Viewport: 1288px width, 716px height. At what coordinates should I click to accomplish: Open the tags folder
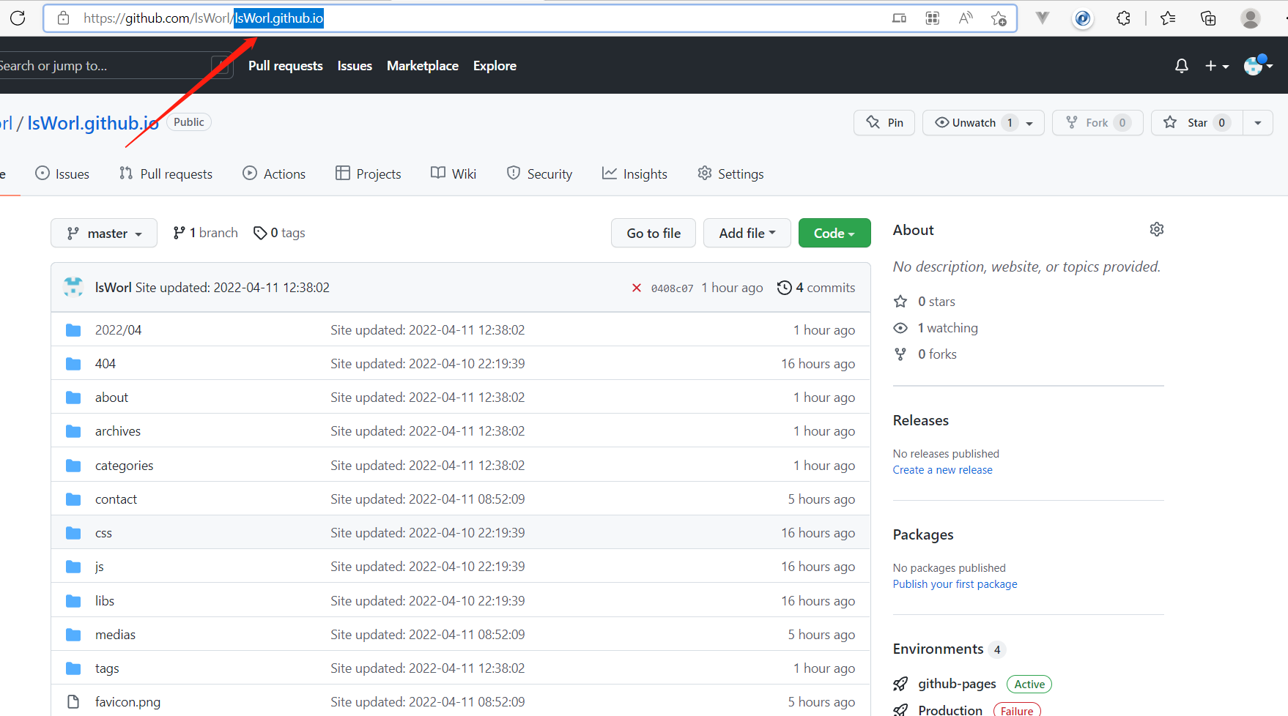107,668
